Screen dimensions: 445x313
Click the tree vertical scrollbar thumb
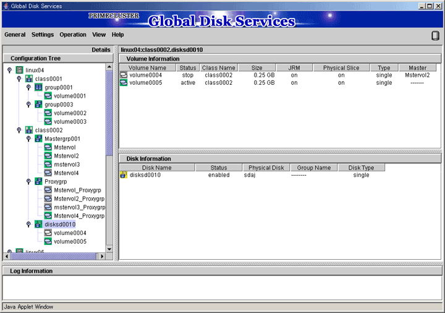(109, 113)
